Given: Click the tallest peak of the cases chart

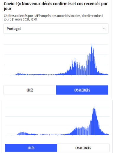Looking at the screenshot, I should tap(92, 44).
